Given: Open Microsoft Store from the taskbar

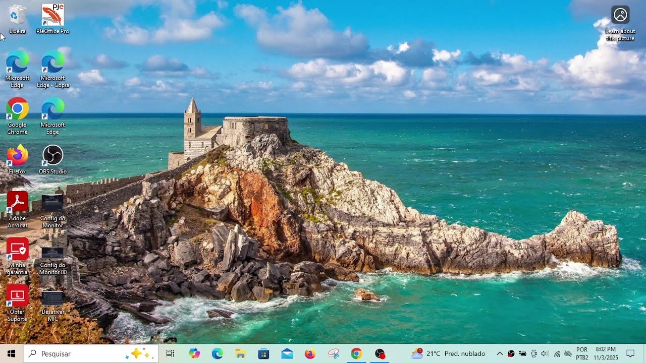Looking at the screenshot, I should coord(264,353).
